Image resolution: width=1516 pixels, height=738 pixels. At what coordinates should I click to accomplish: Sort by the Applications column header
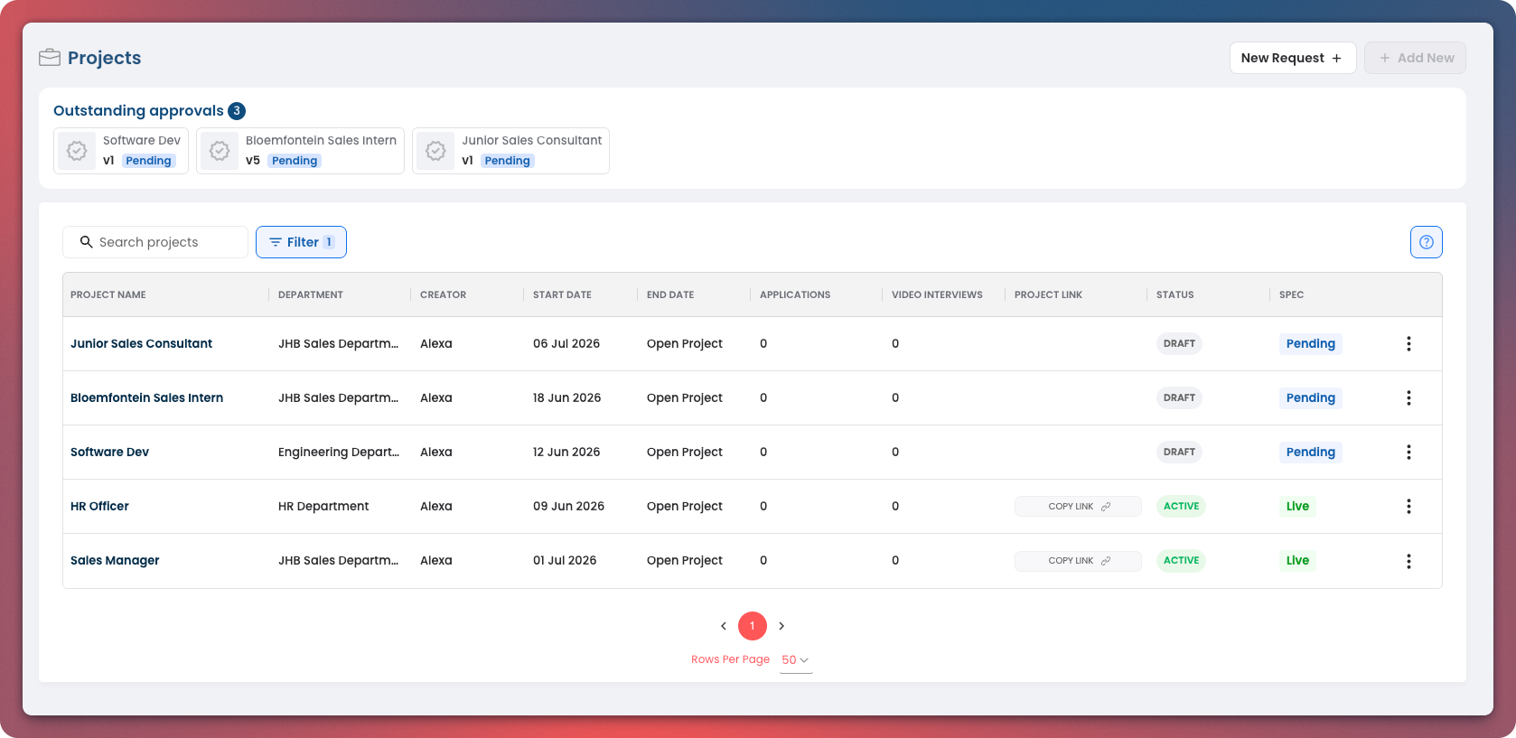[795, 294]
